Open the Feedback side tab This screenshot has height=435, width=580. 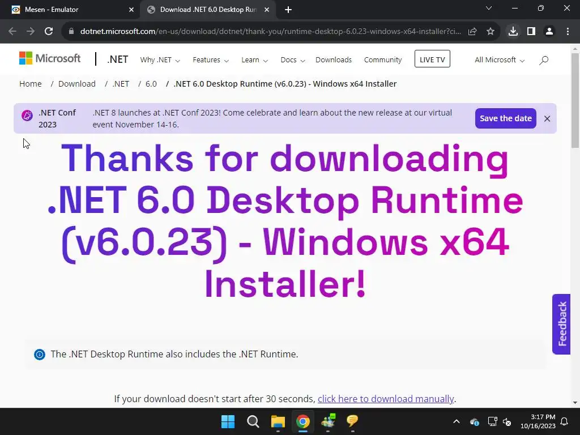tap(561, 324)
